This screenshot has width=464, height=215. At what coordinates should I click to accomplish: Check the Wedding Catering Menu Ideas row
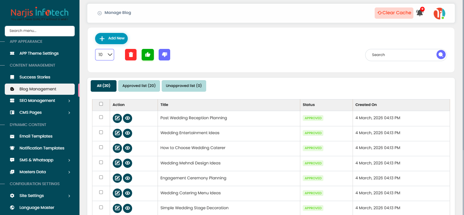click(101, 192)
